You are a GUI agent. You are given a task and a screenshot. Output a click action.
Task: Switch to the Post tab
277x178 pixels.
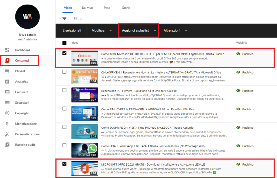[x=107, y=8]
